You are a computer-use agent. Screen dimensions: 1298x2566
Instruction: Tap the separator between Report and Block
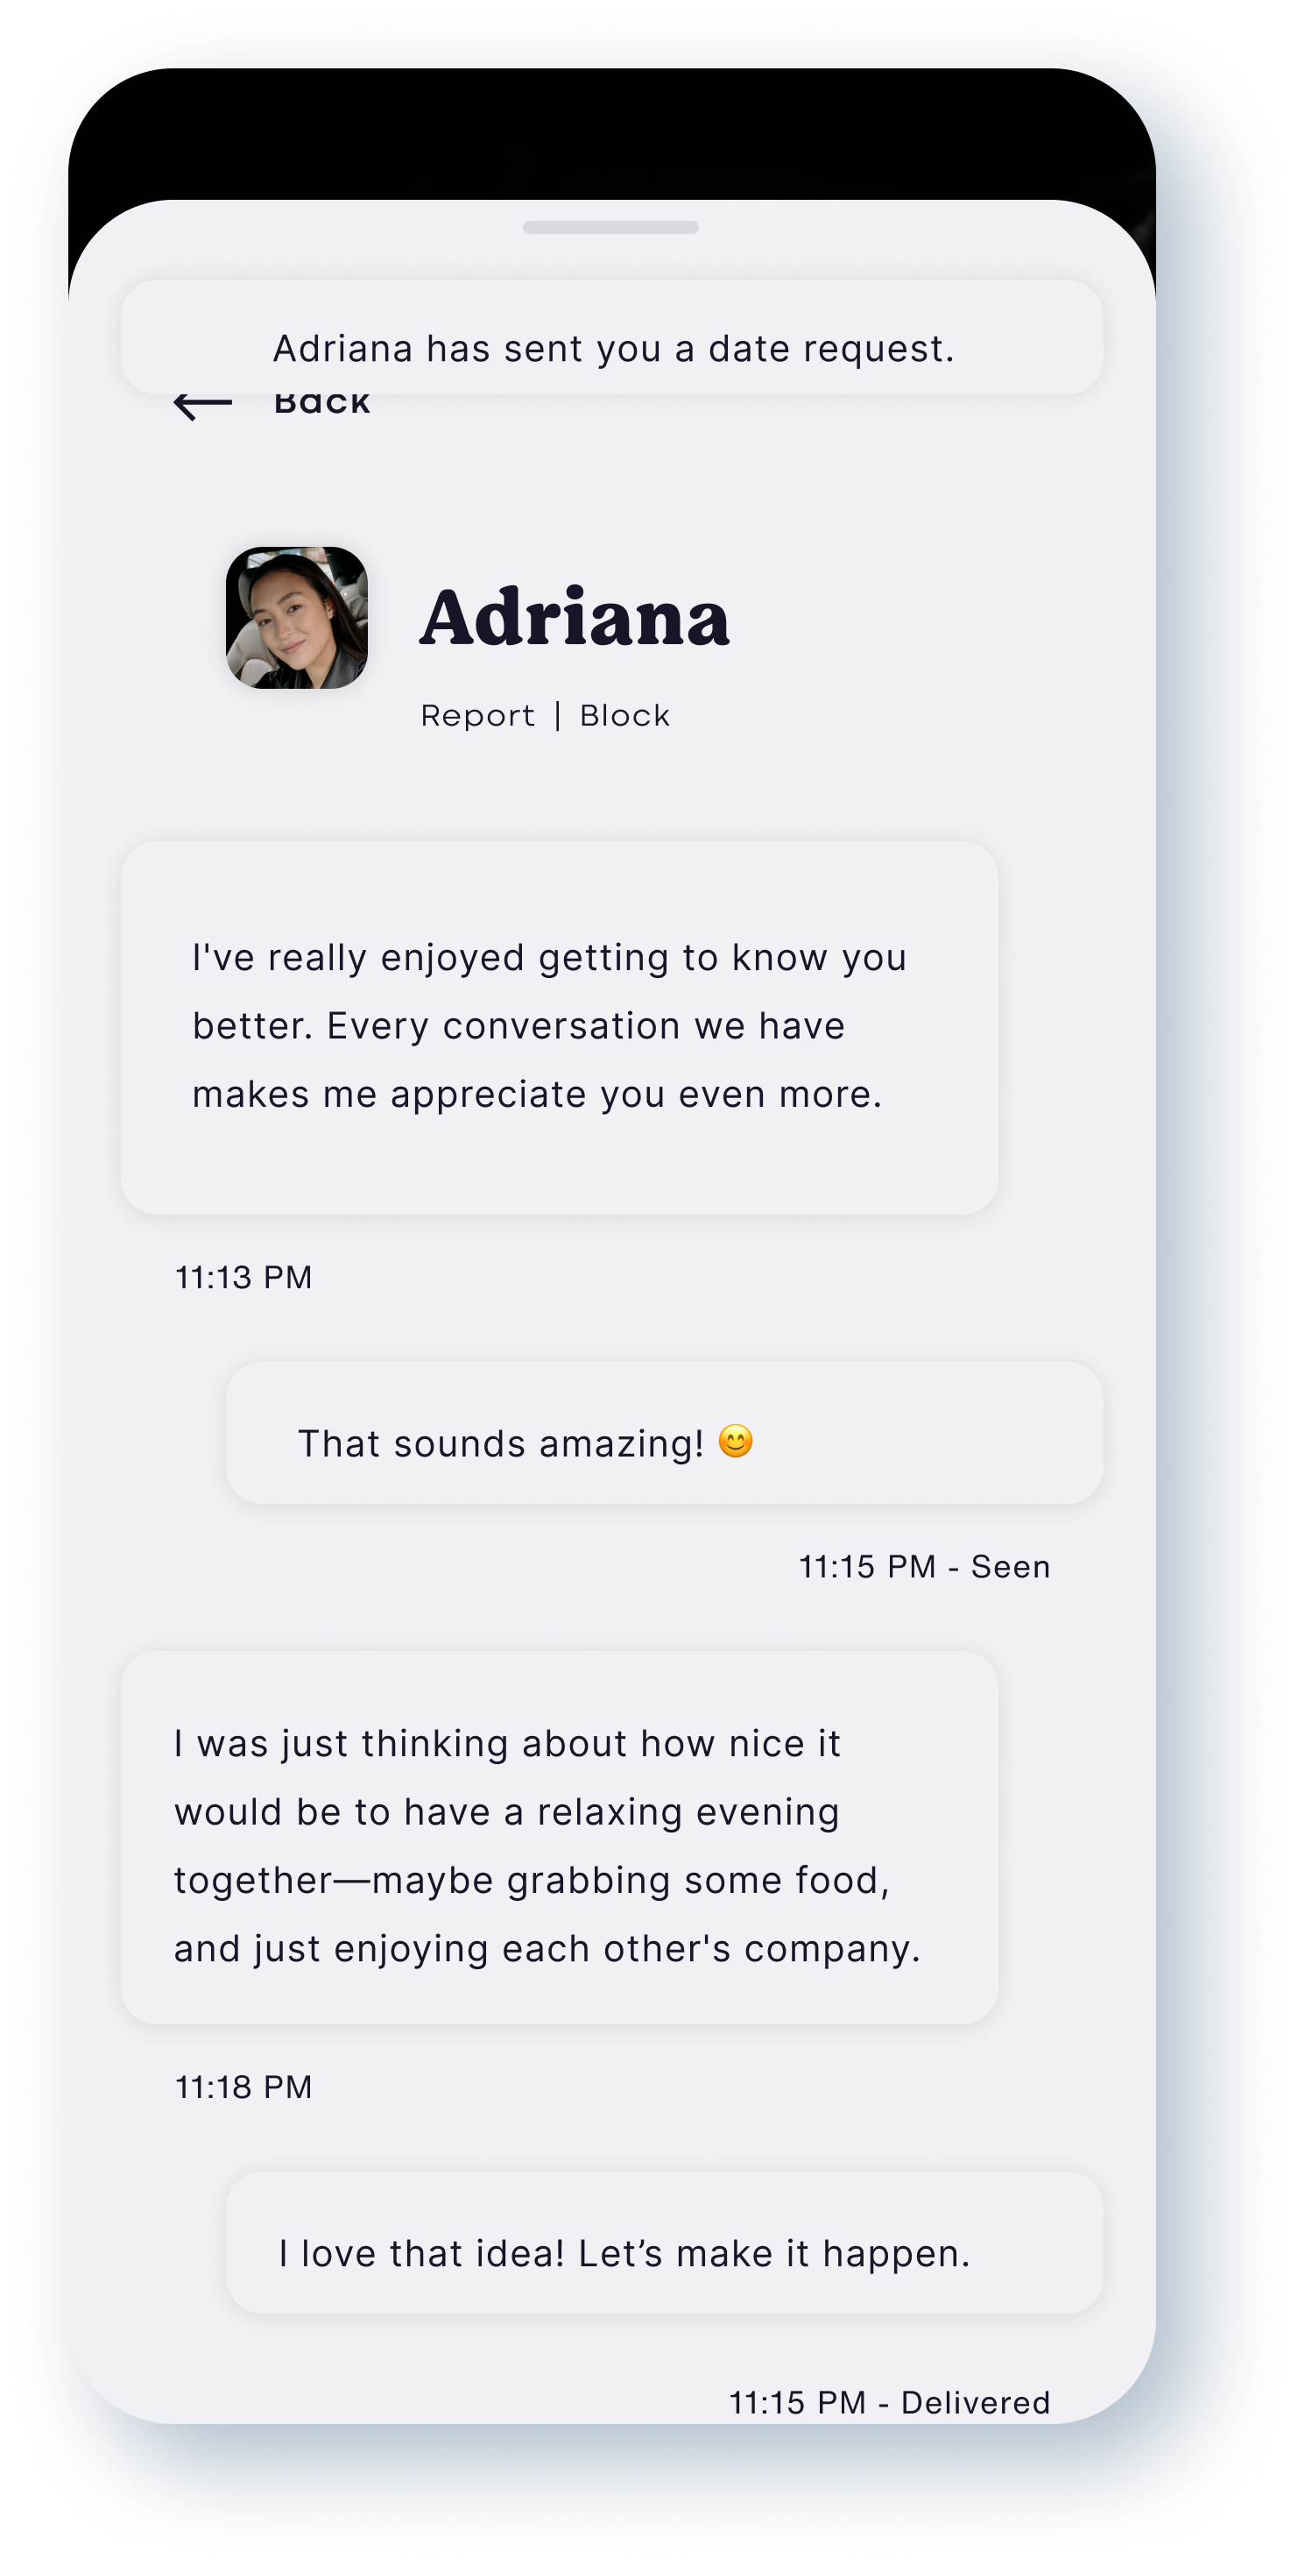point(557,716)
